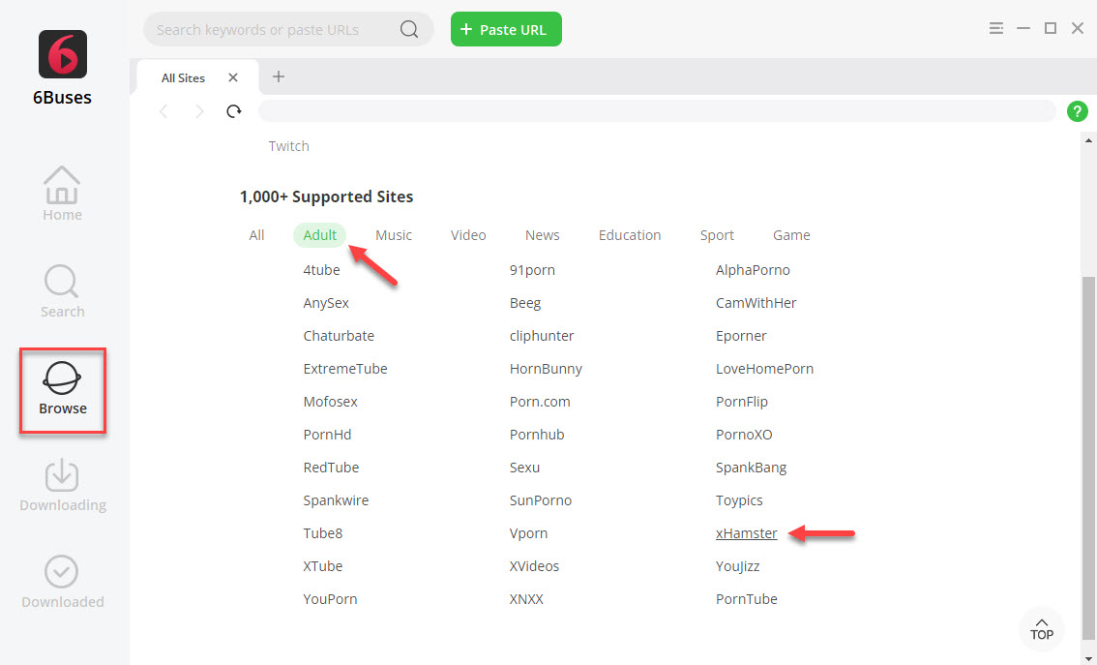
Task: Open the Chaturbate site link
Action: coord(339,336)
